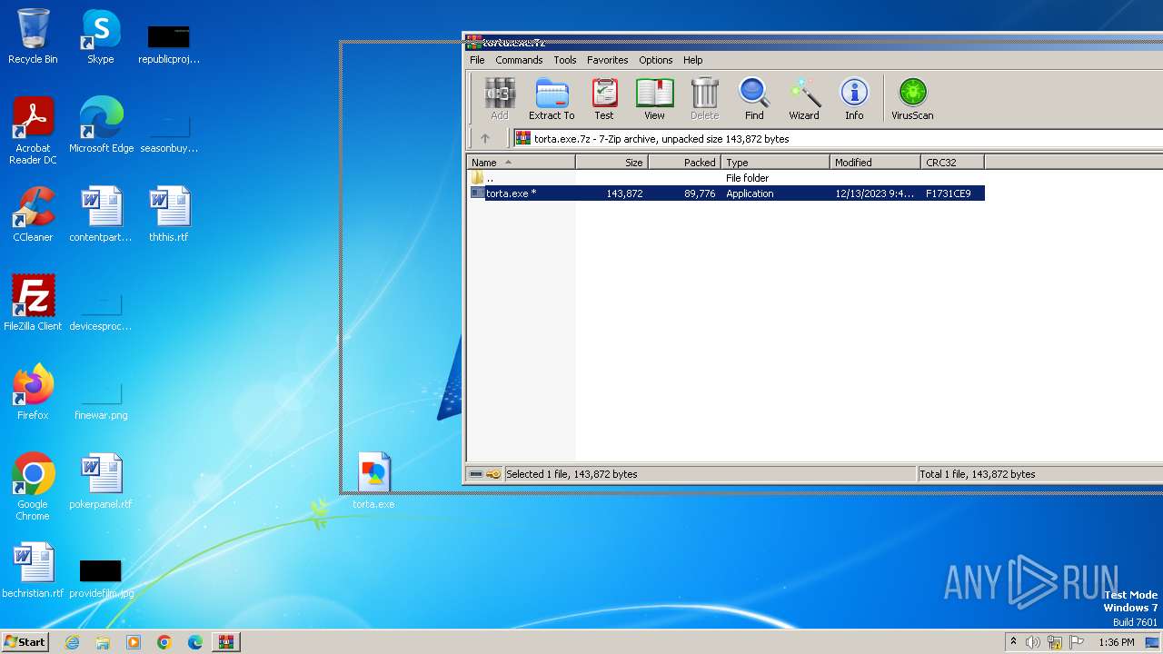This screenshot has width=1163, height=654.
Task: Sort file list by CRC32 column
Action: 952,163
